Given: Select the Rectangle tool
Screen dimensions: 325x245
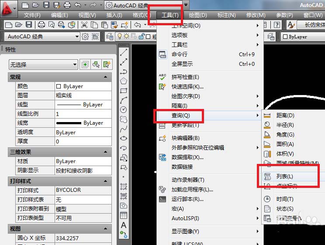Looking at the screenshot, I should click(124, 91).
